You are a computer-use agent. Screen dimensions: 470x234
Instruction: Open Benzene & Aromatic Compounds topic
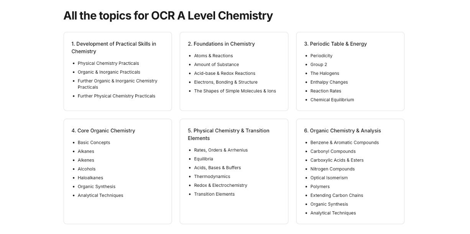click(344, 142)
